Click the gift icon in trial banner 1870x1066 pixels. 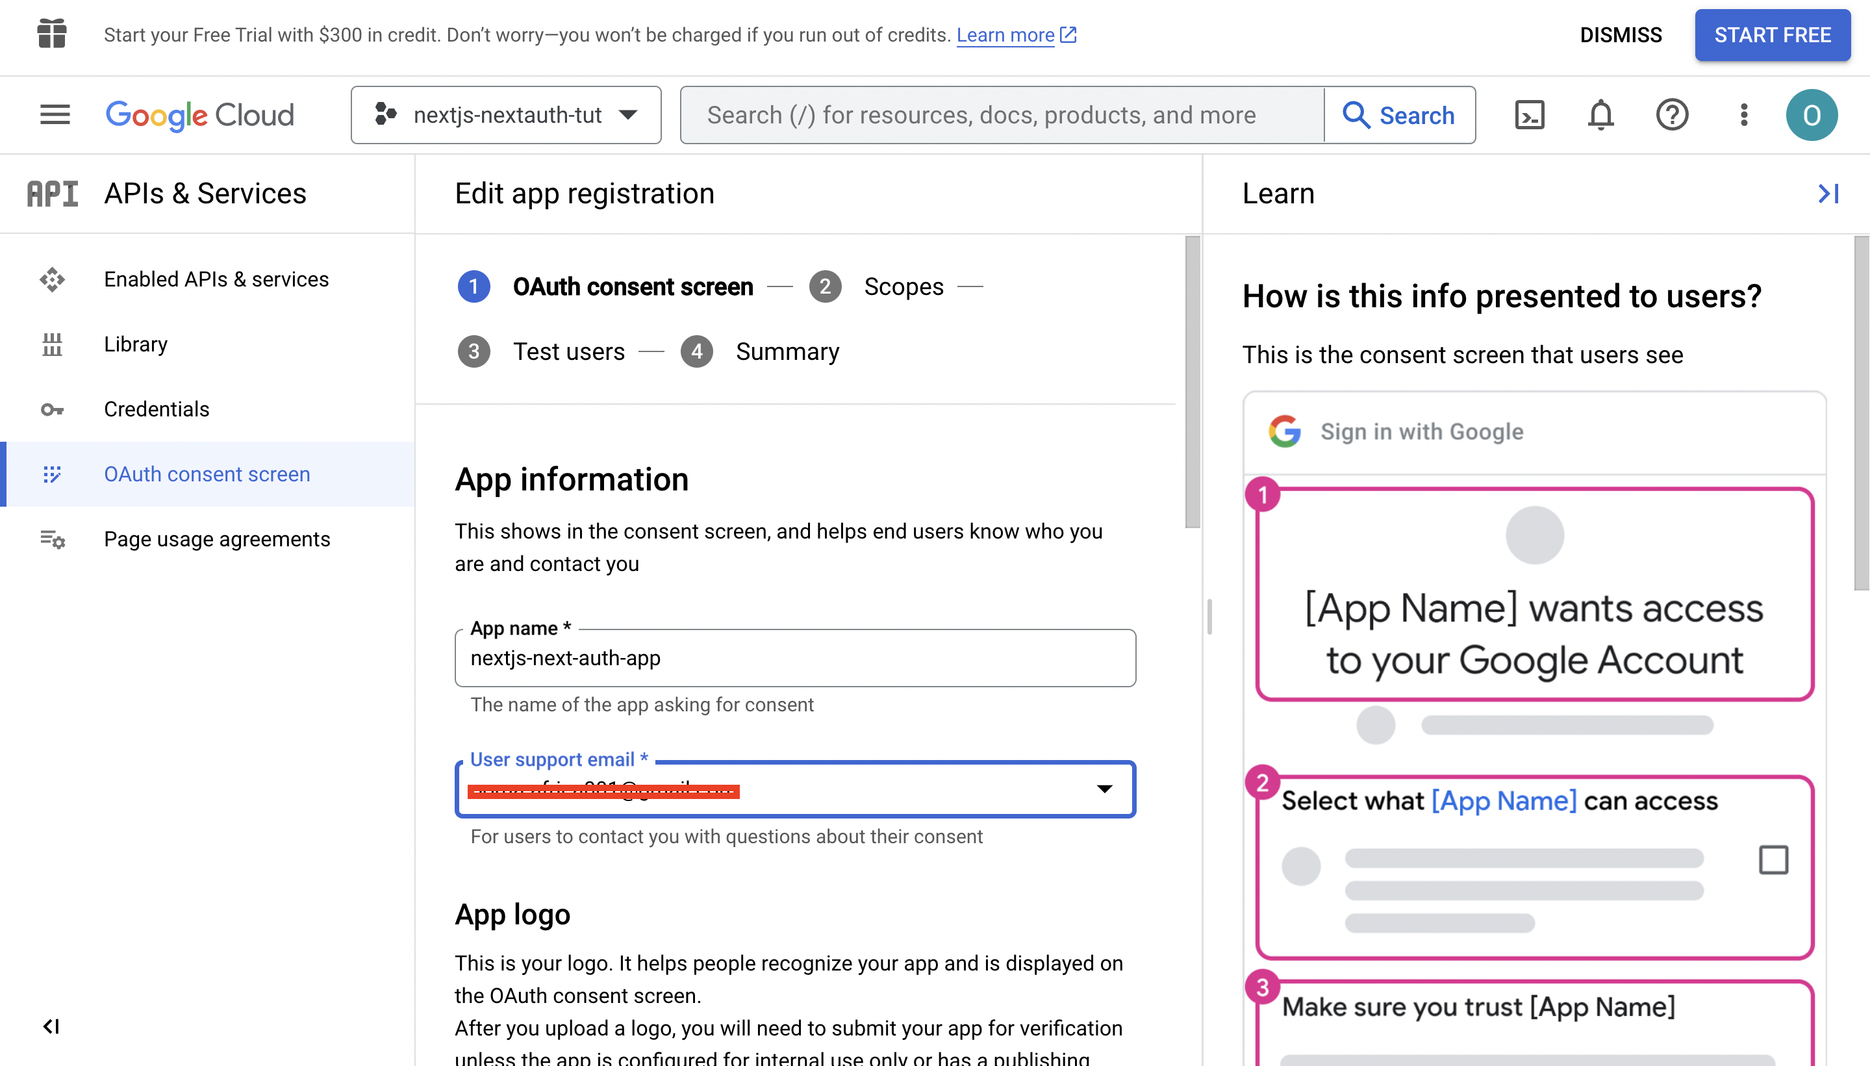click(x=52, y=34)
